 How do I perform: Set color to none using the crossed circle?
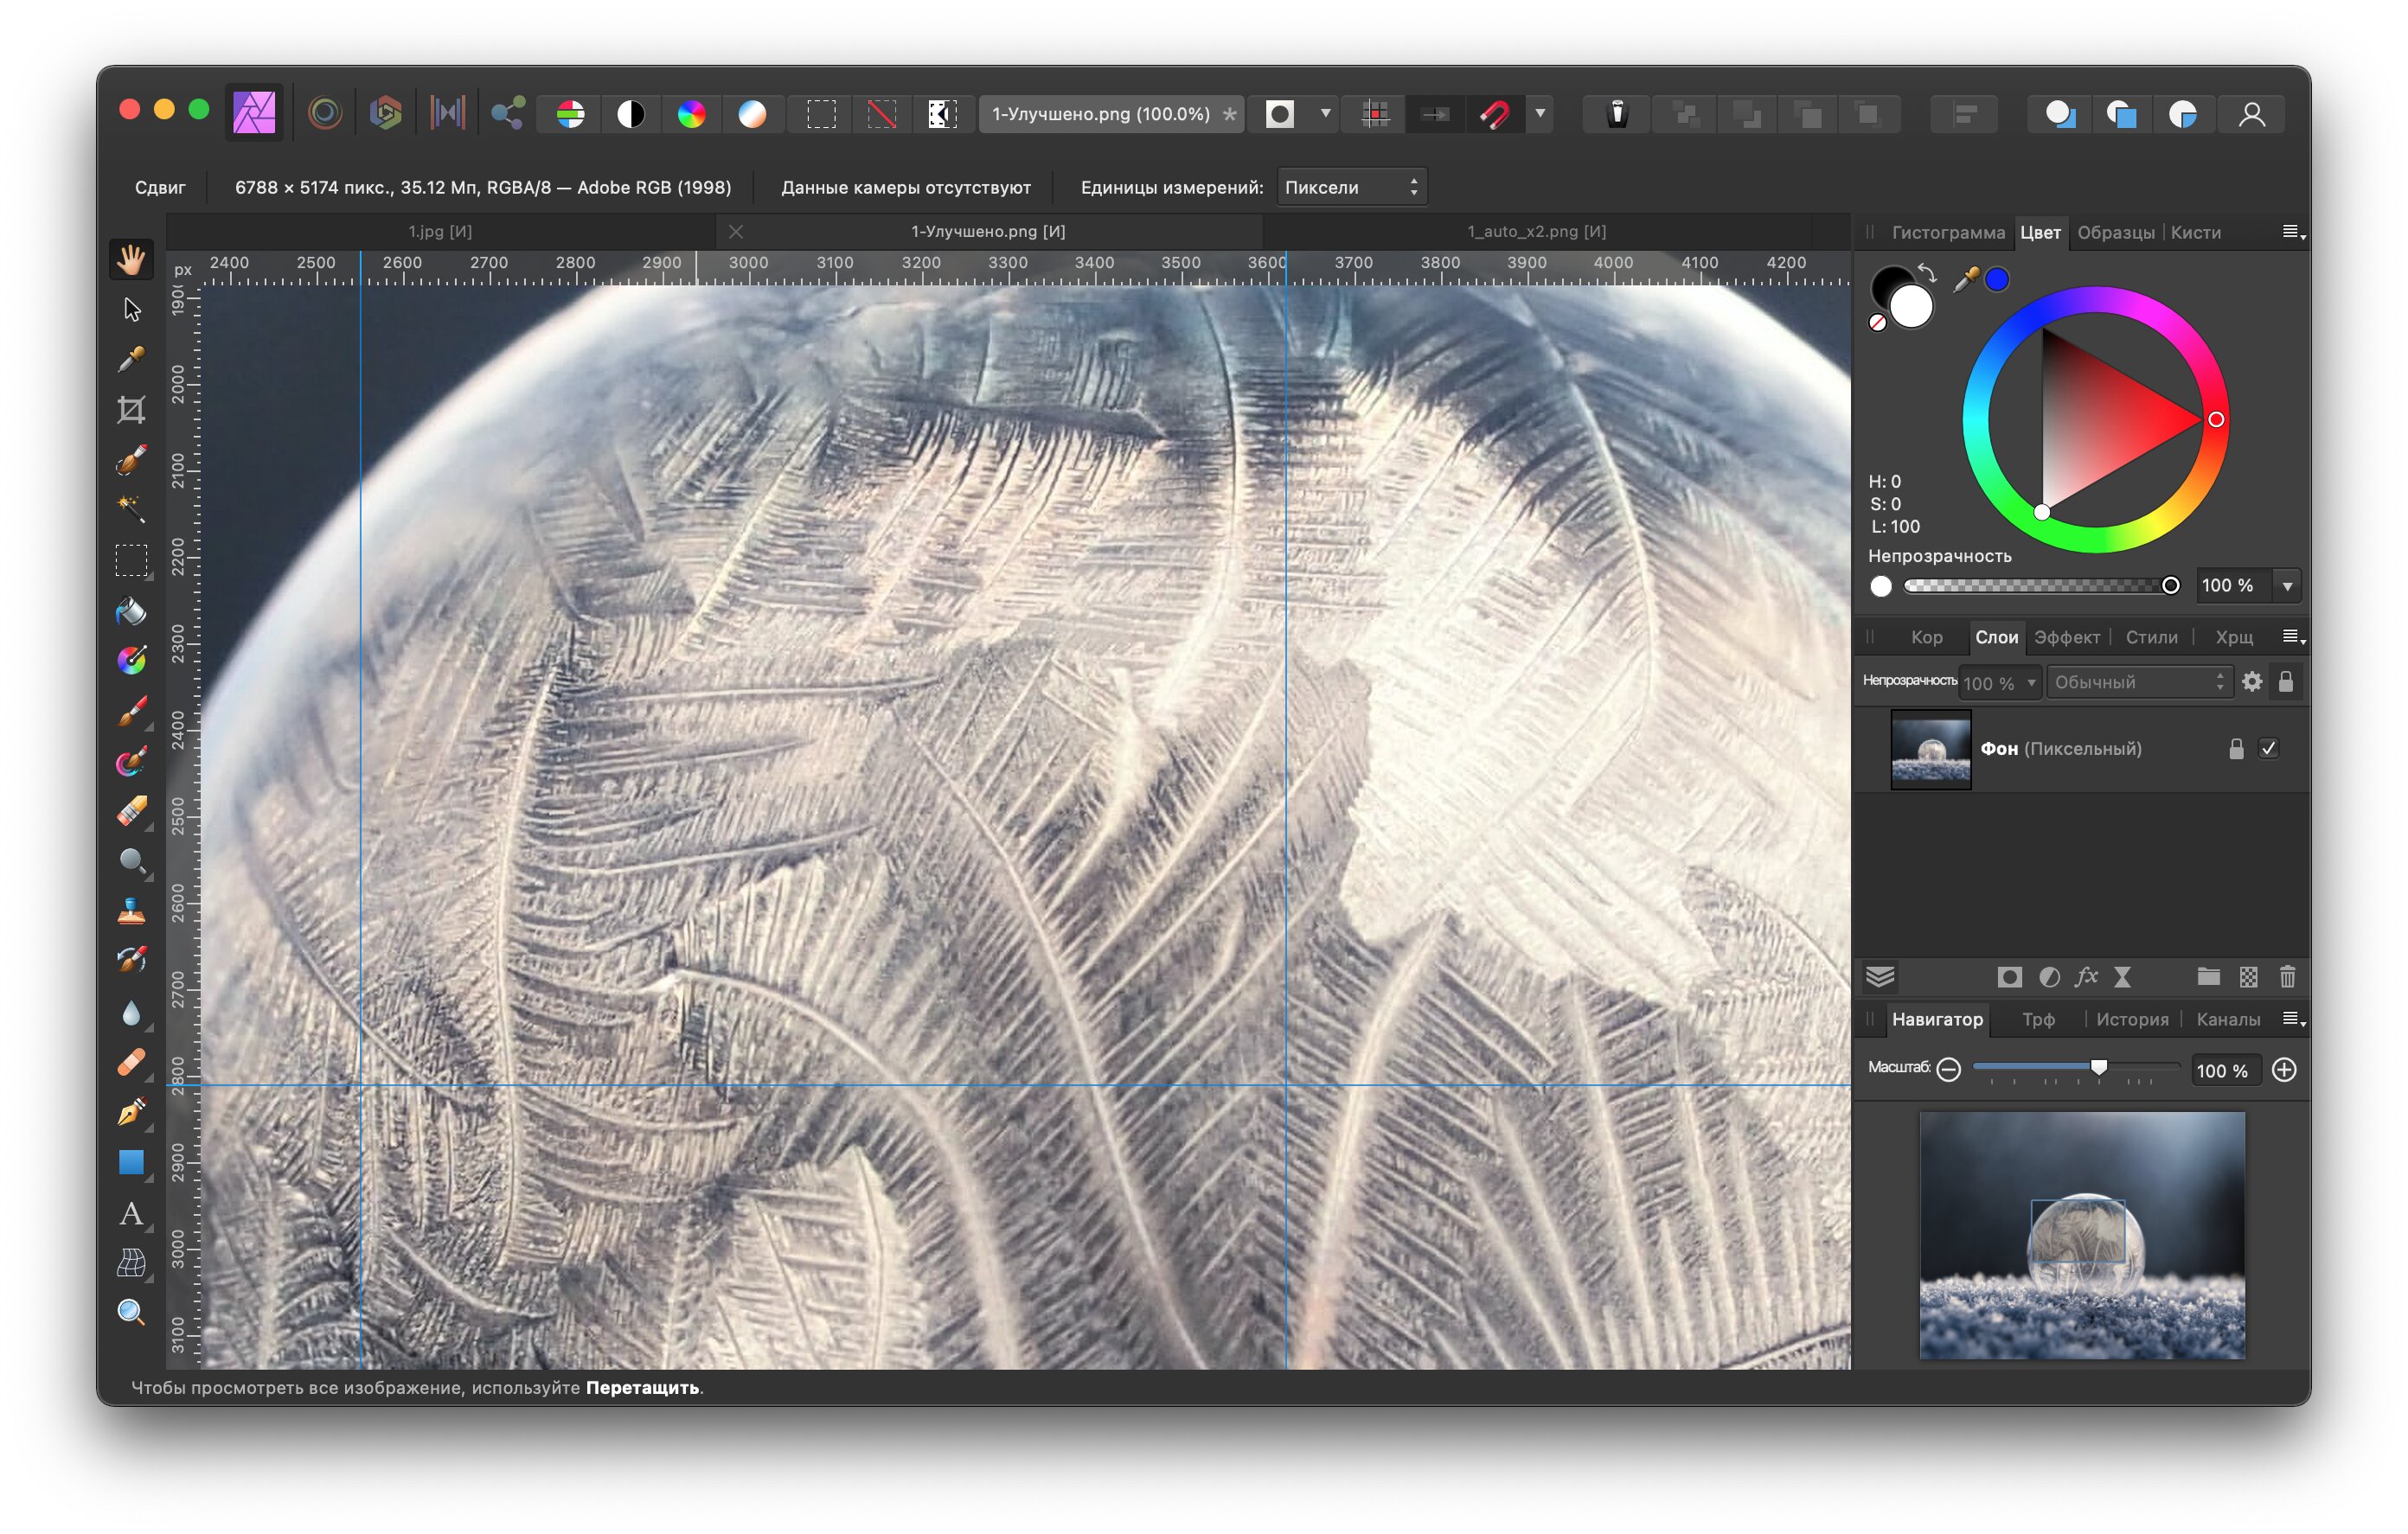pos(1877,322)
